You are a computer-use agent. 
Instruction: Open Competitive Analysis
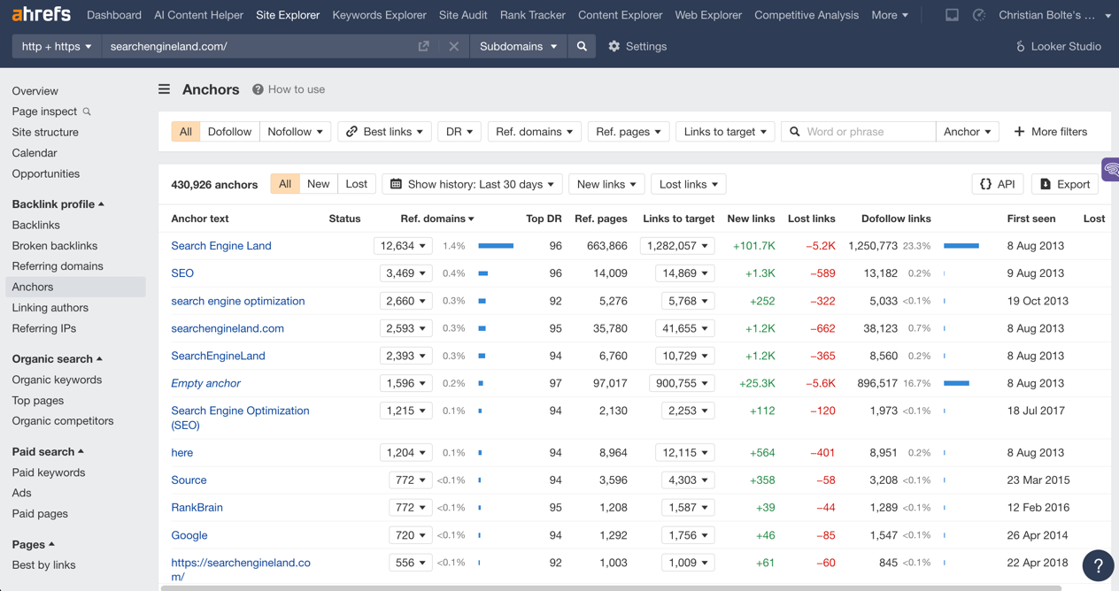(x=806, y=15)
